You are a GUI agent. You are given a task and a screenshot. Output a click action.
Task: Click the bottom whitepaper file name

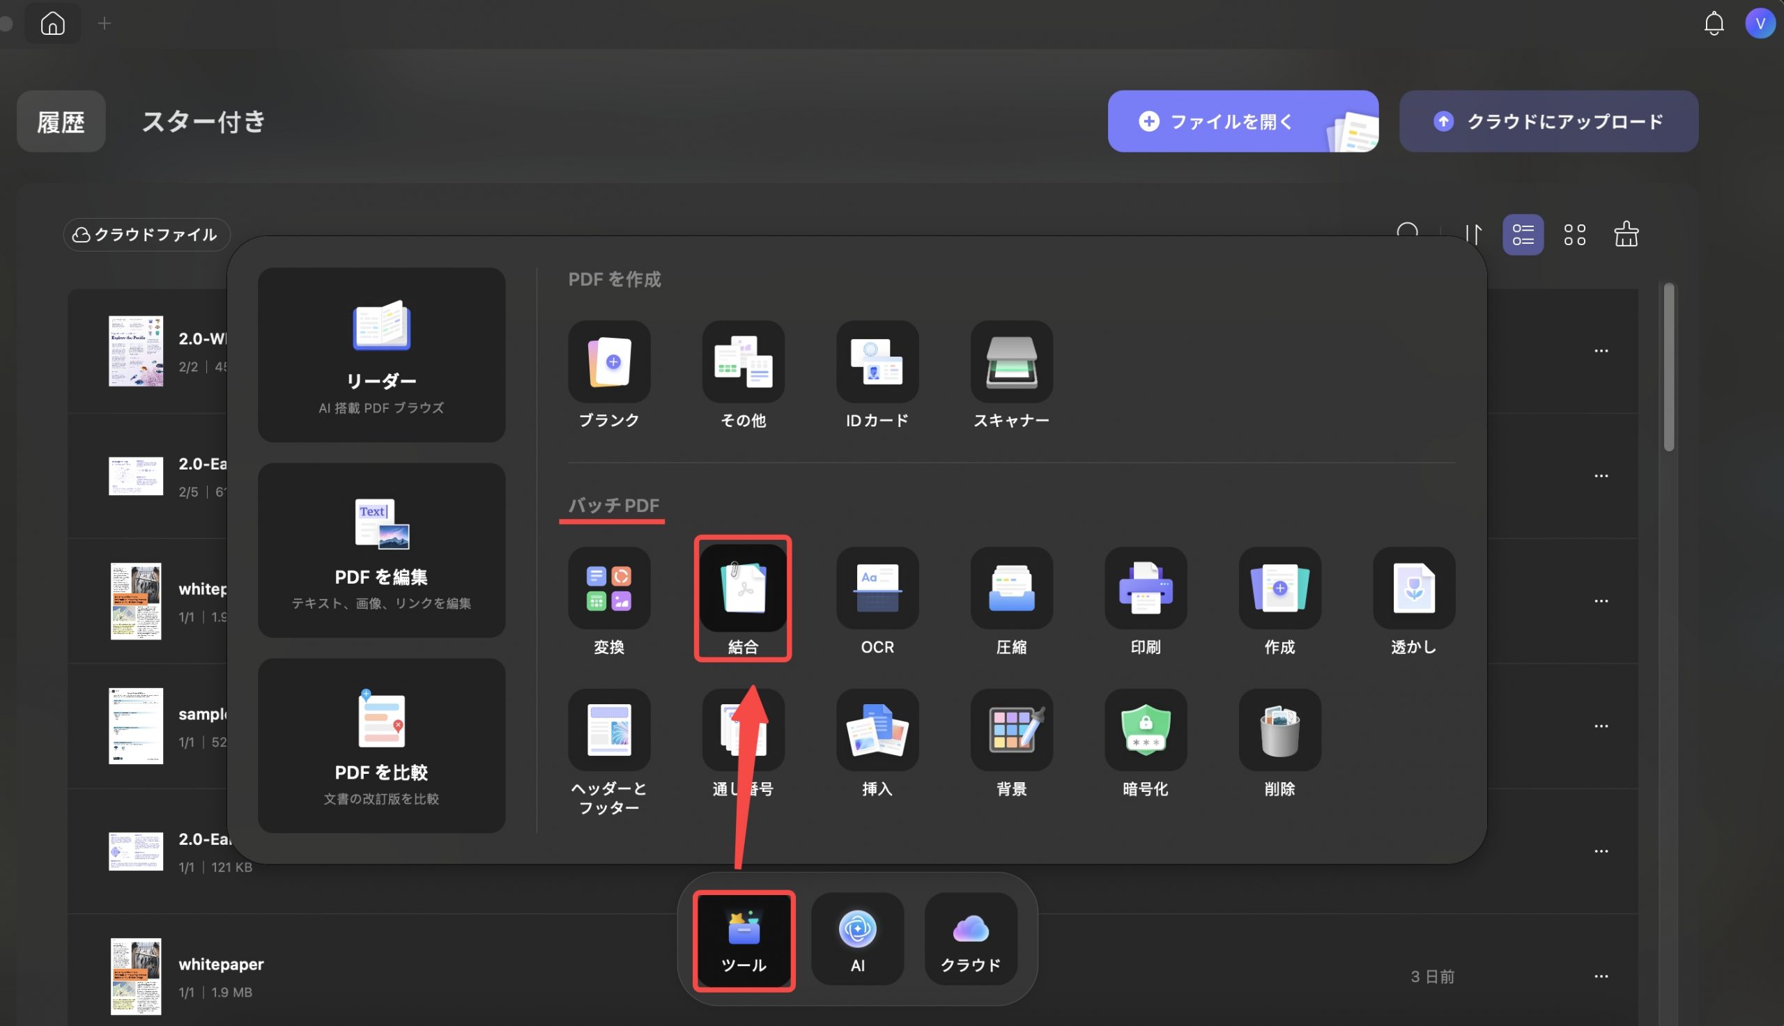pos(221,964)
